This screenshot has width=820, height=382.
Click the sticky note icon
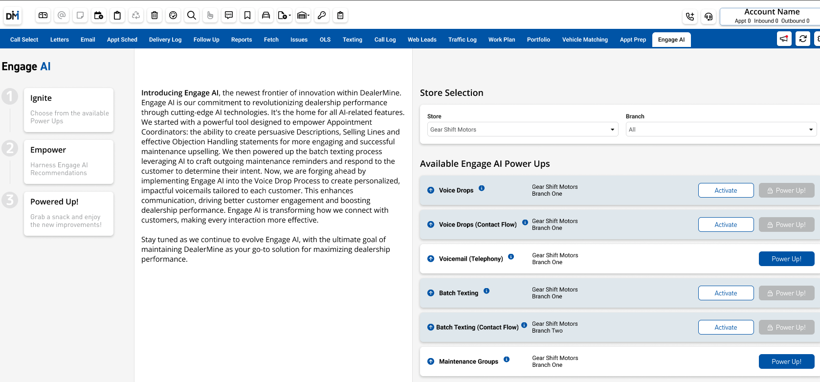point(80,15)
